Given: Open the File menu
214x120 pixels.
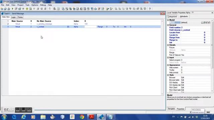Looking at the screenshot, I should [3, 5].
